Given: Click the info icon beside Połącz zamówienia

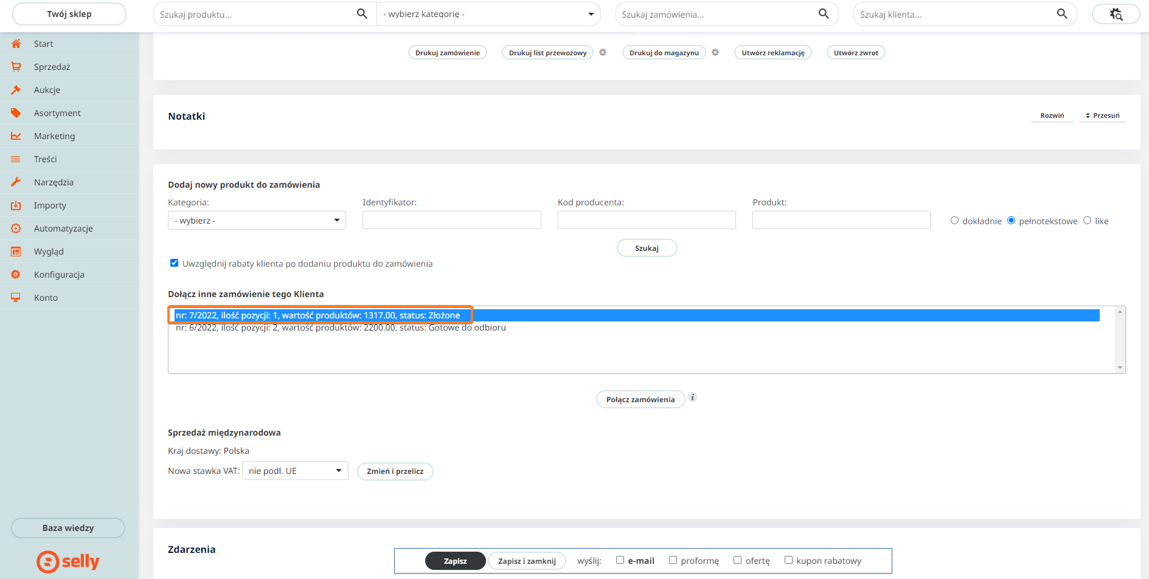Looking at the screenshot, I should (x=692, y=397).
